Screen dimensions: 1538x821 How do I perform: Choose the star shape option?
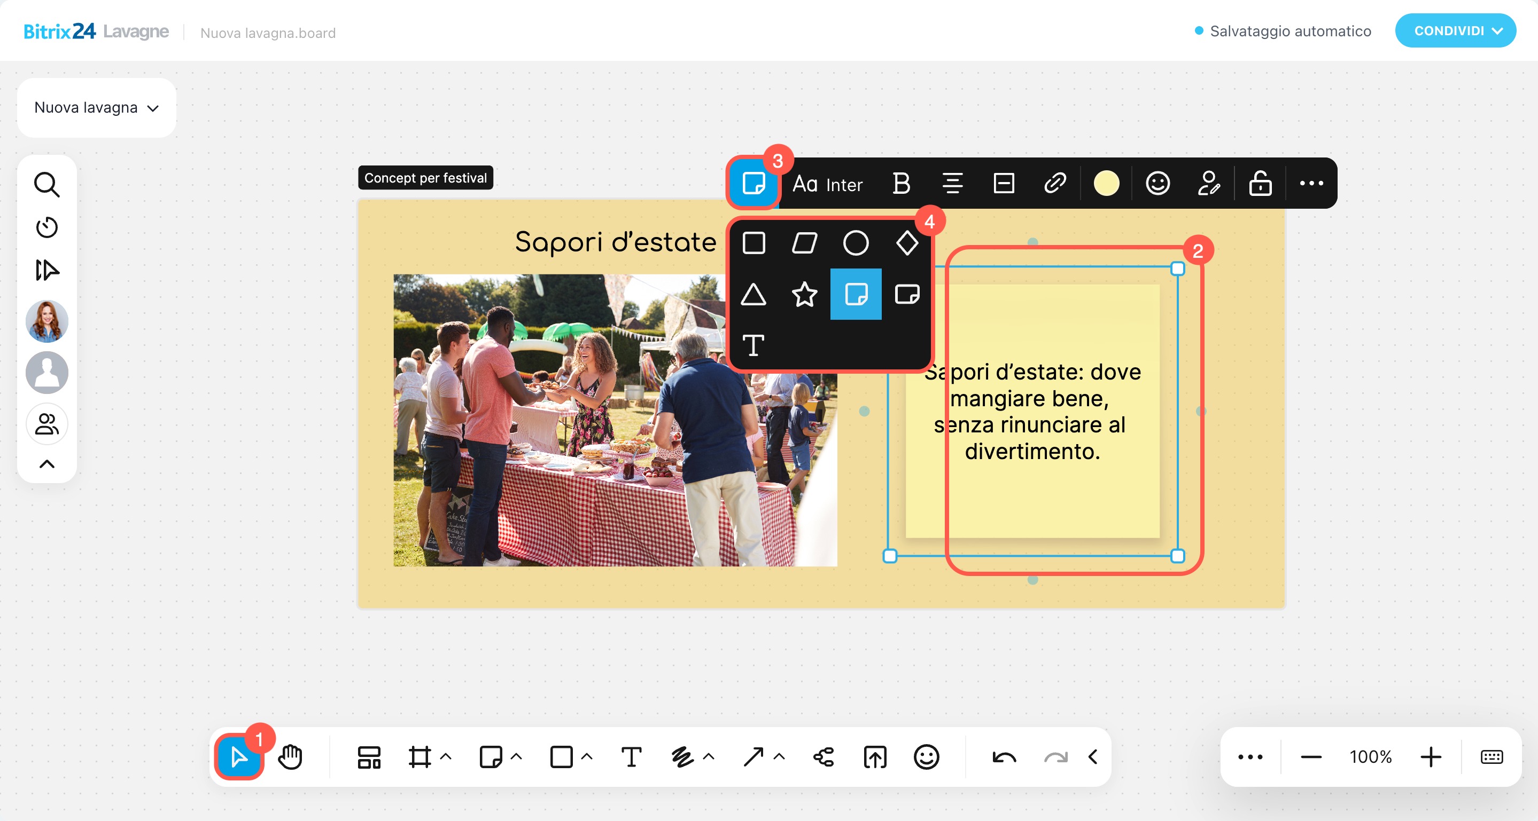[x=804, y=295]
